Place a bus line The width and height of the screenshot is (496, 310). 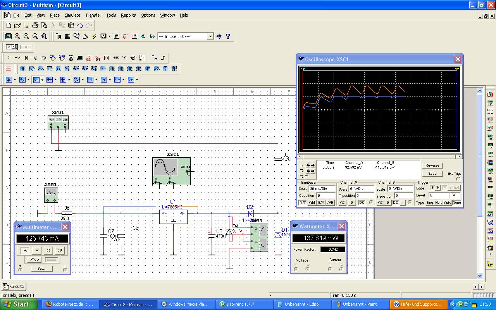[163, 58]
